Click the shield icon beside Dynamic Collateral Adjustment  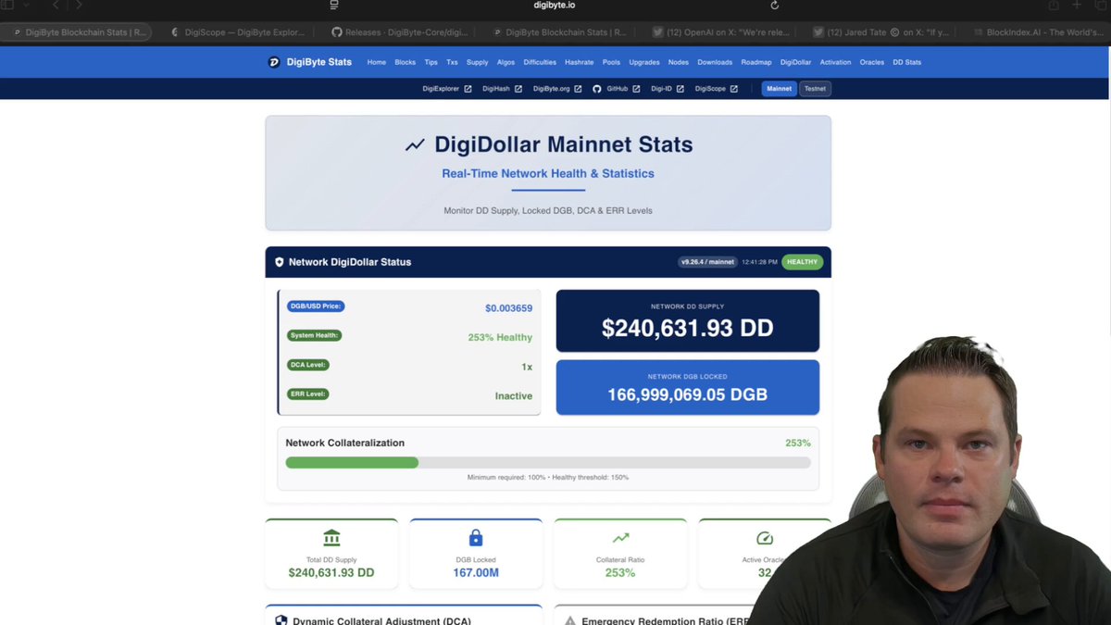click(x=281, y=620)
